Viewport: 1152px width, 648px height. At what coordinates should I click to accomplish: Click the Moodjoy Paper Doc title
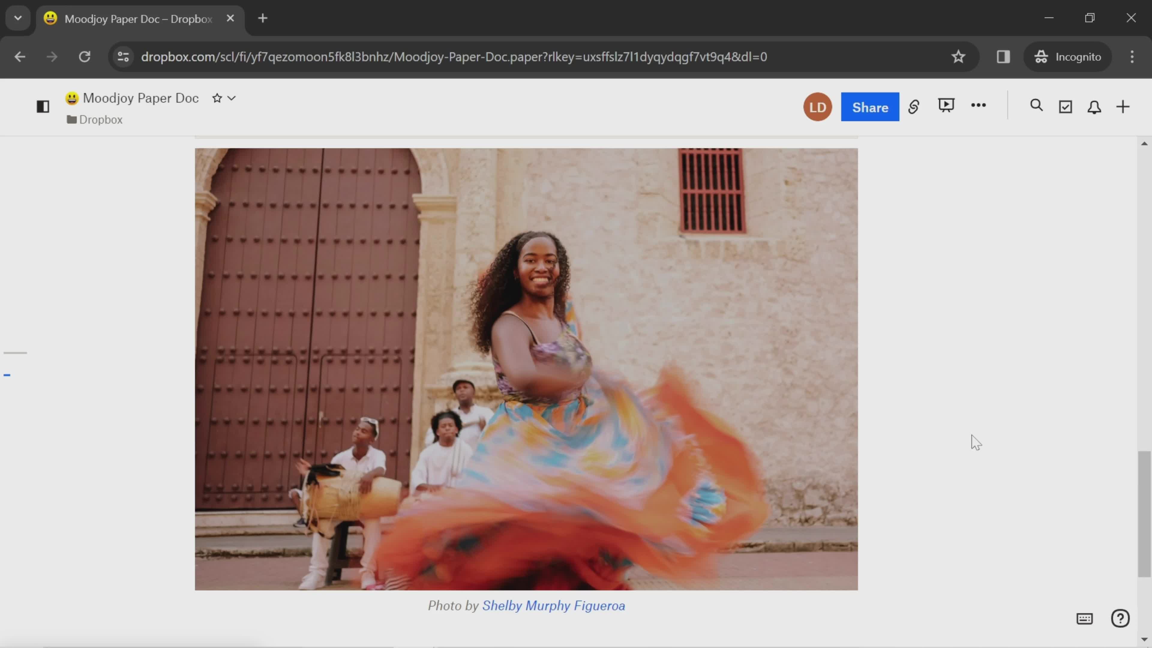(x=140, y=98)
